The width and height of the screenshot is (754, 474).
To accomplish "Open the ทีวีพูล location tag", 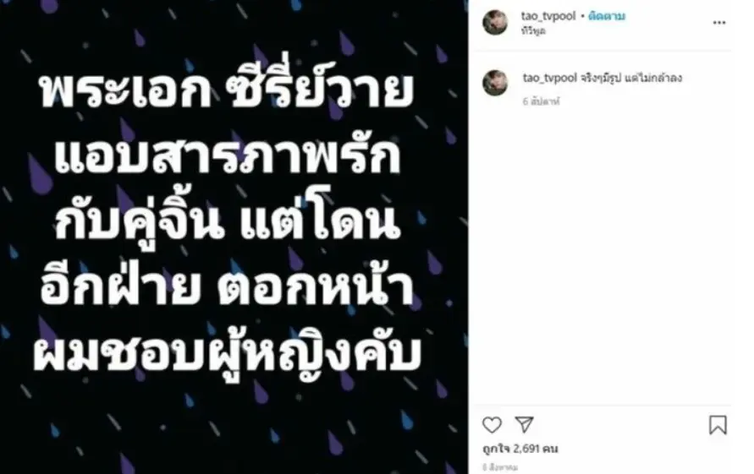I will (x=533, y=31).
